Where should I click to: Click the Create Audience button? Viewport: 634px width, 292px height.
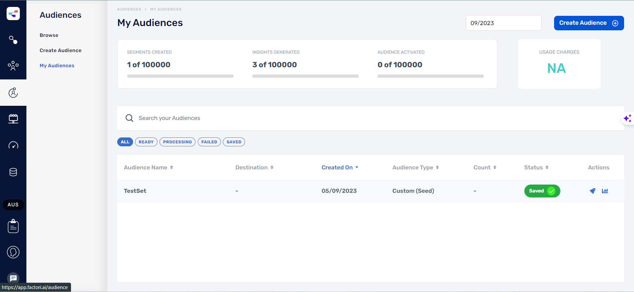589,23
